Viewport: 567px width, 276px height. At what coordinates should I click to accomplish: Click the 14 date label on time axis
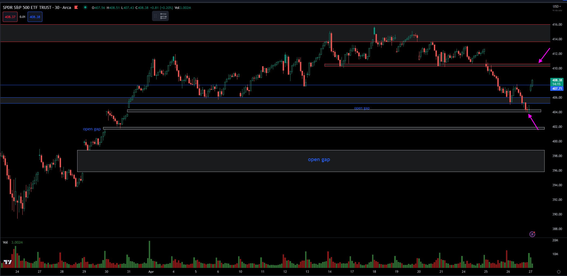tap(330, 272)
